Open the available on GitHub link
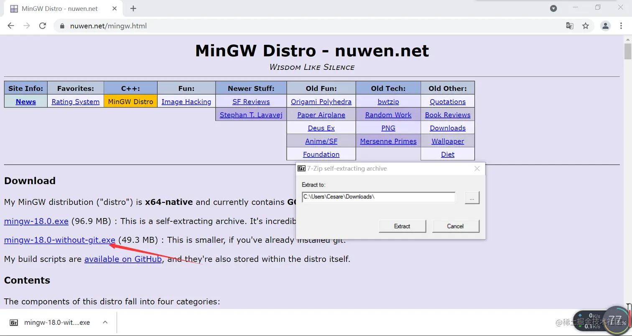 123,259
